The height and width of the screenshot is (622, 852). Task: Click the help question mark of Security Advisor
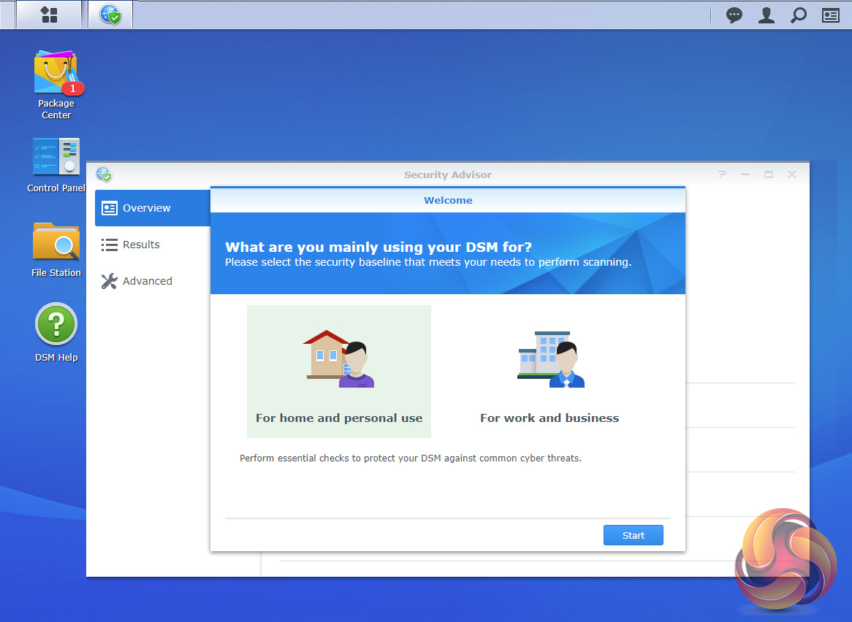click(x=722, y=174)
